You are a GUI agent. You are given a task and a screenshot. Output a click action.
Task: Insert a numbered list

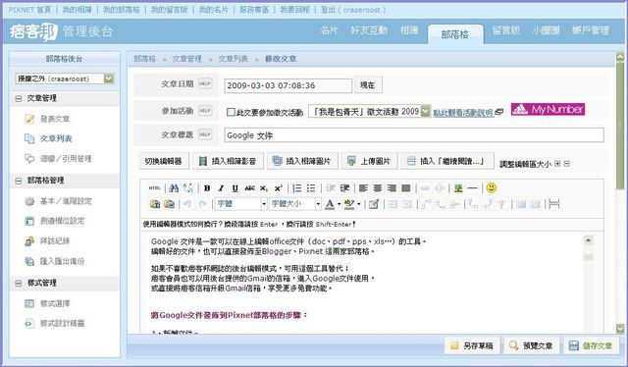coord(296,187)
